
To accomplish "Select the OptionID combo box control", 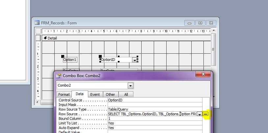I will (x=116, y=60).
